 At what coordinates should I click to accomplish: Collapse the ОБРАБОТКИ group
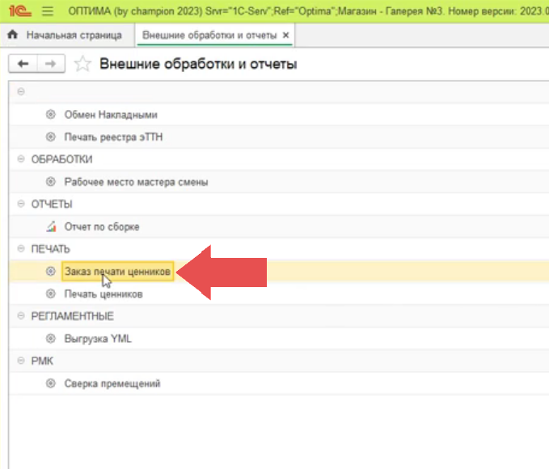[20, 159]
